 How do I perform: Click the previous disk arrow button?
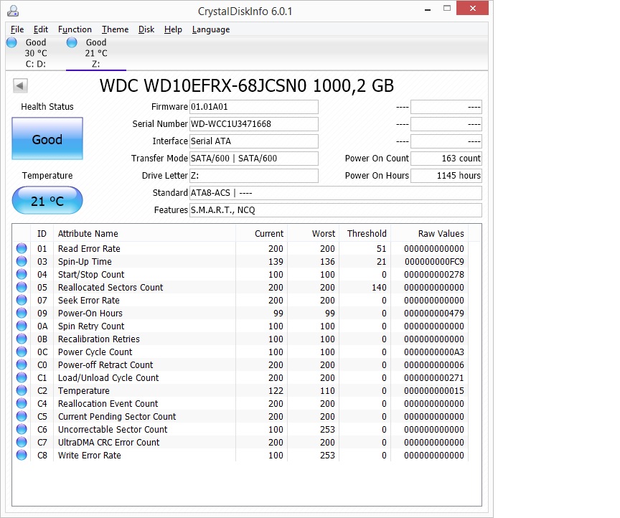(x=20, y=85)
